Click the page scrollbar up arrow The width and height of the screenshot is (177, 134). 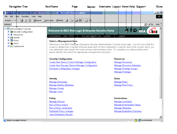tap(161, 28)
